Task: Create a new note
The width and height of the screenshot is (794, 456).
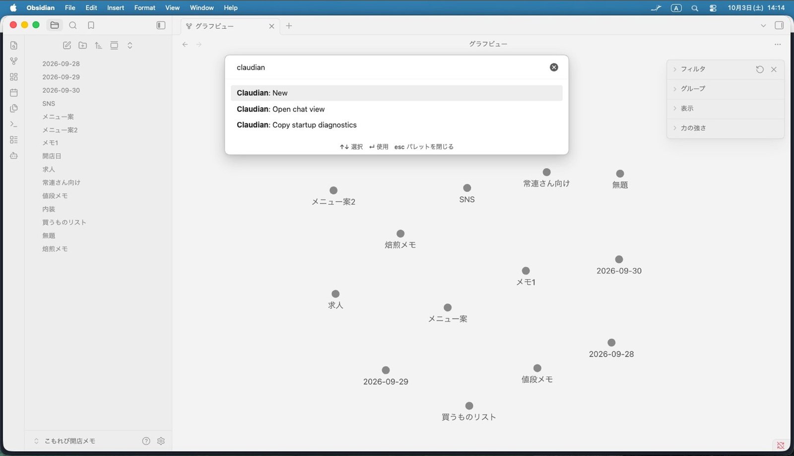Action: tap(67, 46)
